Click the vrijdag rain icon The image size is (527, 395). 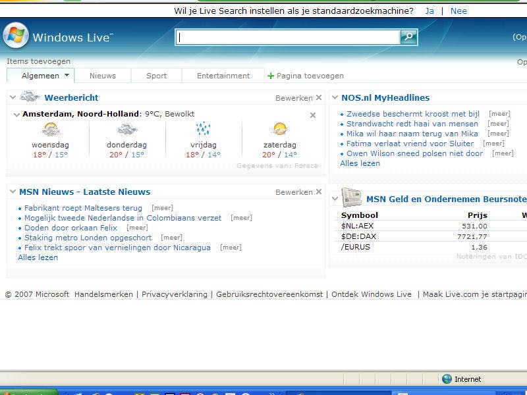point(203,129)
